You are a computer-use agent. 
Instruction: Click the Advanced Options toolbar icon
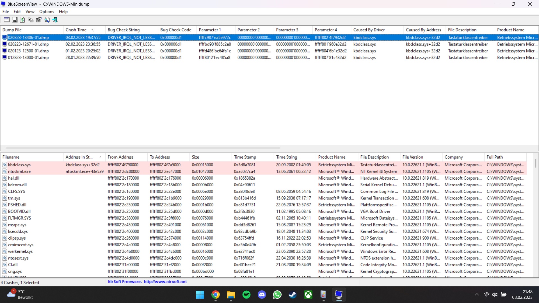[x=6, y=20]
